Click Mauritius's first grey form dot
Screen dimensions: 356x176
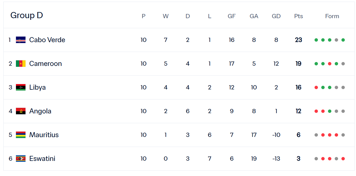(x=316, y=135)
